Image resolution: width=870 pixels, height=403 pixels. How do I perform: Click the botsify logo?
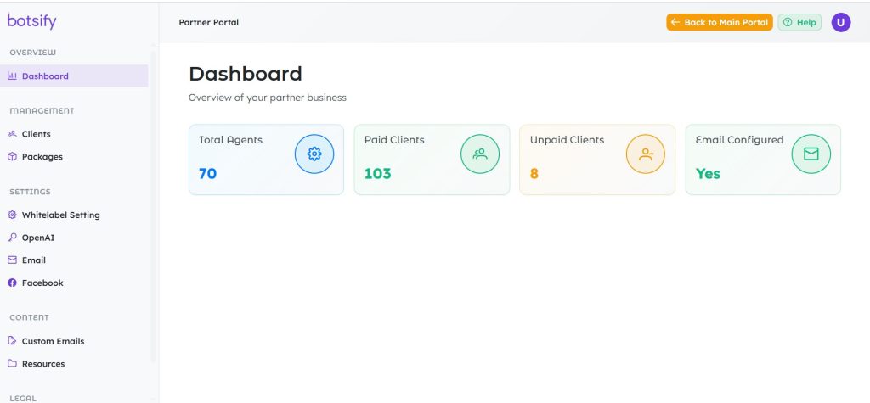(31, 22)
